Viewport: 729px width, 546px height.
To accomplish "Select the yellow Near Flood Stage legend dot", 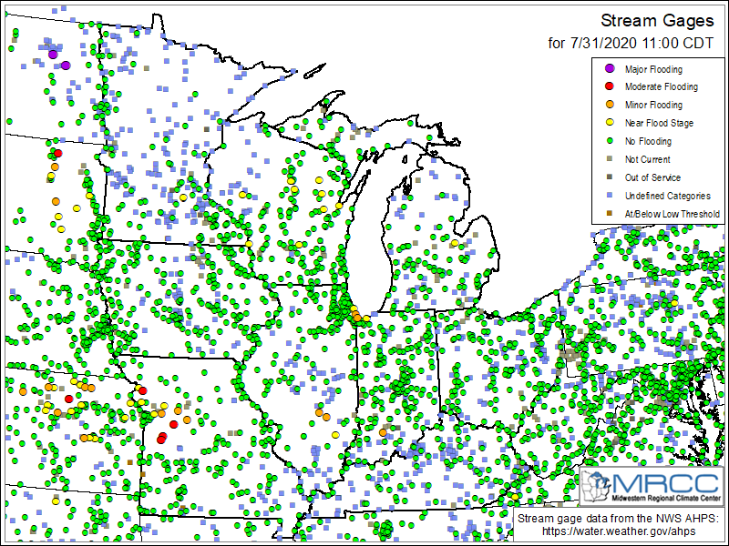I will coord(609,123).
